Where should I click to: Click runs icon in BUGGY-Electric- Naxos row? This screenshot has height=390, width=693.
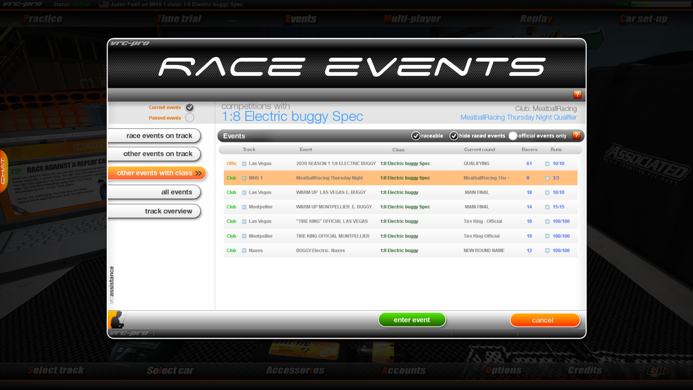pyautogui.click(x=547, y=251)
